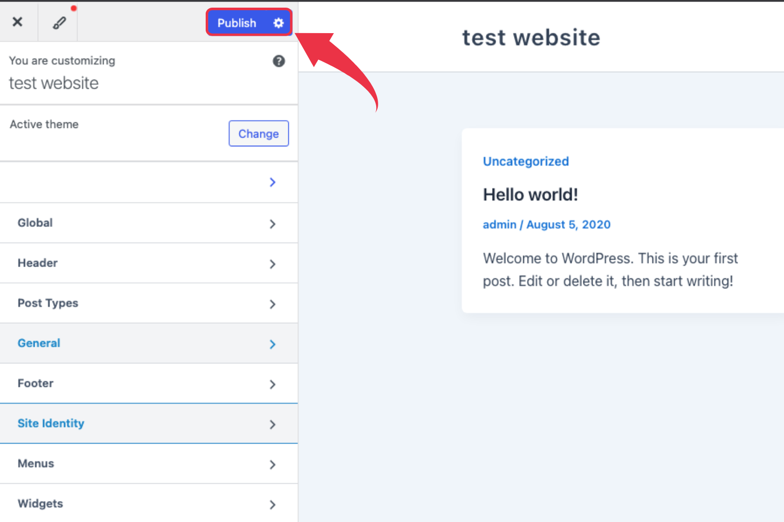Click the test website site title

coord(531,38)
